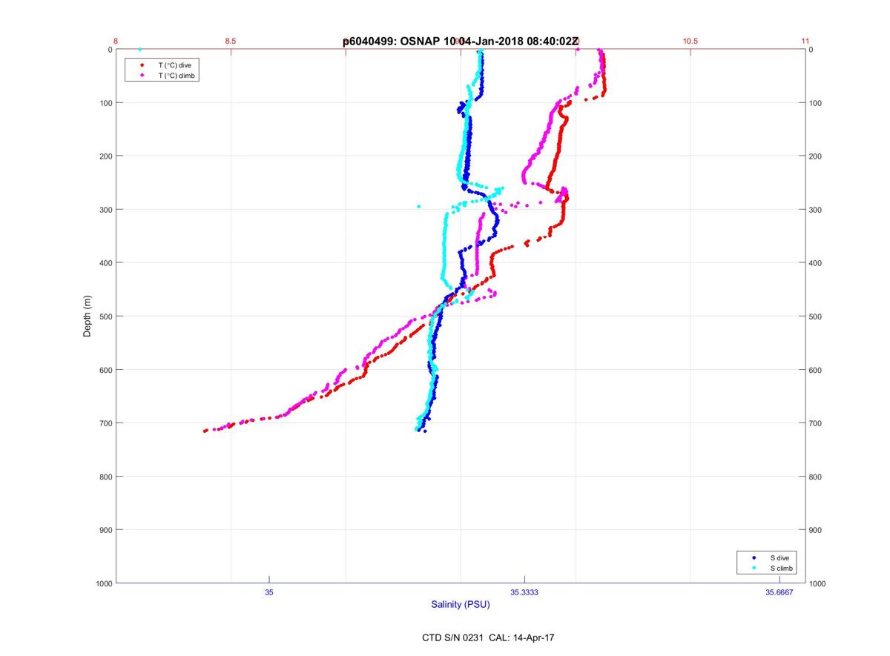Screen dimensions: 890x656
Task: Click the magenta marker in the temperature legend
Action: (142, 76)
